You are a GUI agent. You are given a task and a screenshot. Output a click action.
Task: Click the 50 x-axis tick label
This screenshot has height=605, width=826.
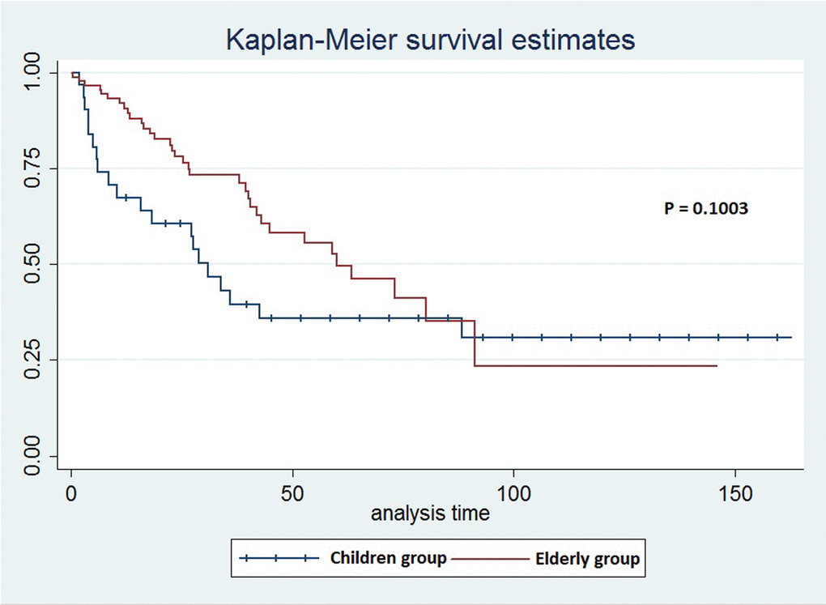[x=292, y=491]
